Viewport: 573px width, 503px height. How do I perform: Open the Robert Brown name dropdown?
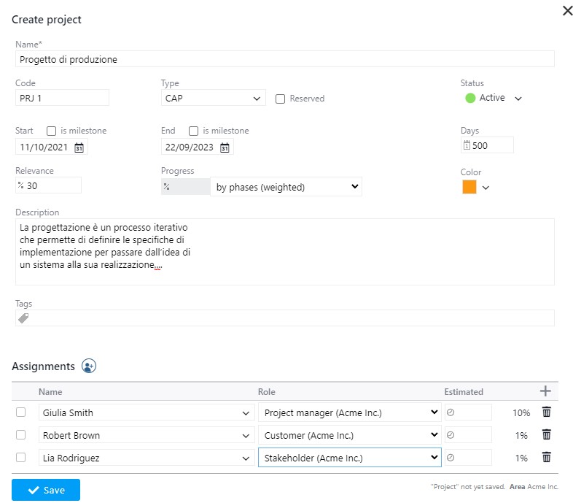tap(147, 435)
